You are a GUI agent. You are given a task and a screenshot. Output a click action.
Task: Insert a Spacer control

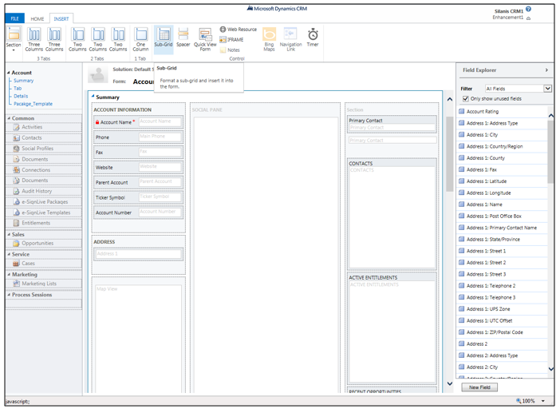click(x=183, y=38)
